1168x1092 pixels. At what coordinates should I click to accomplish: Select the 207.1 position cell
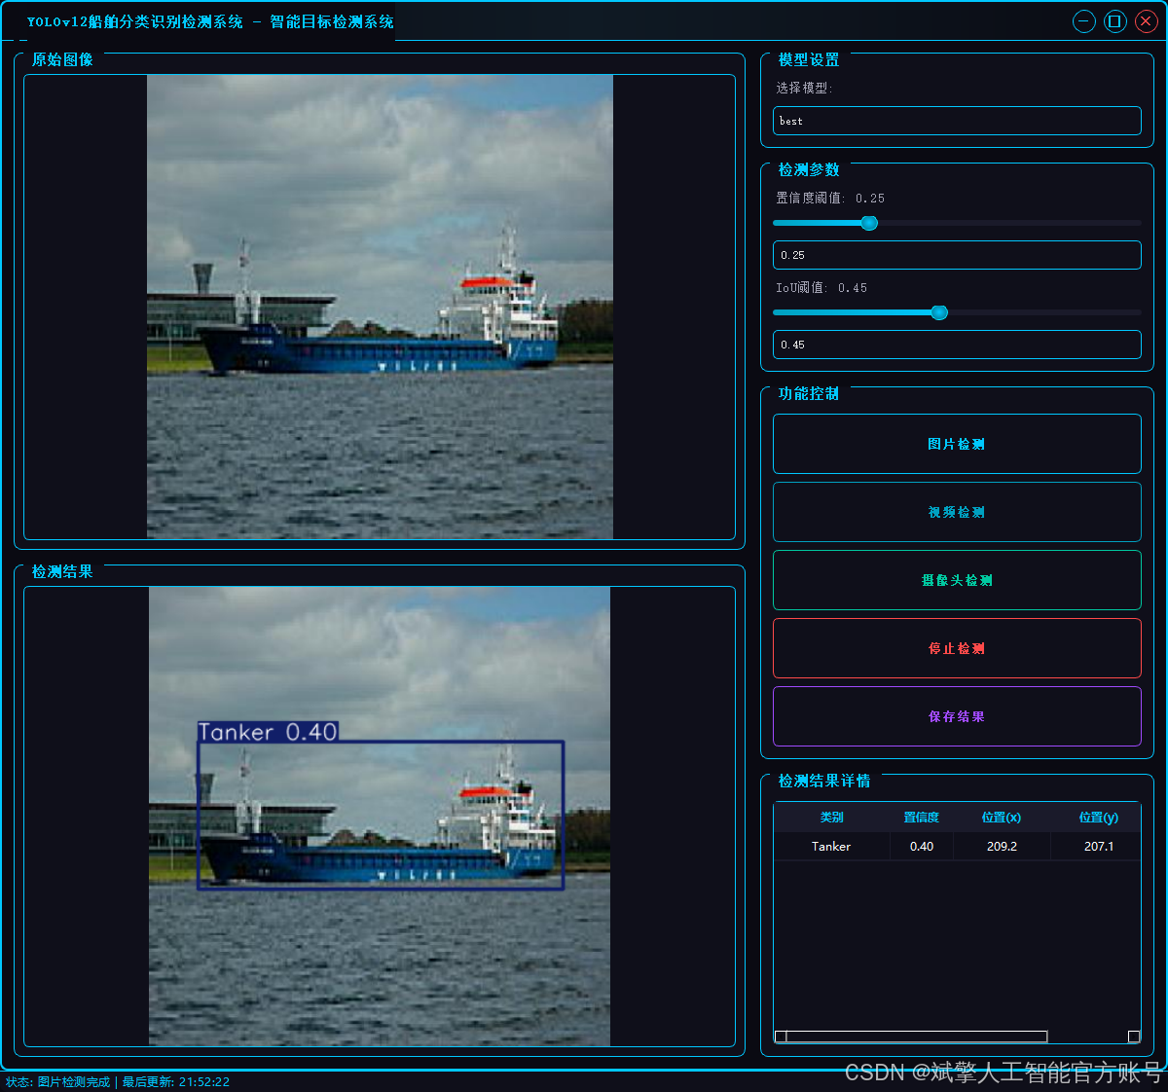(1098, 847)
